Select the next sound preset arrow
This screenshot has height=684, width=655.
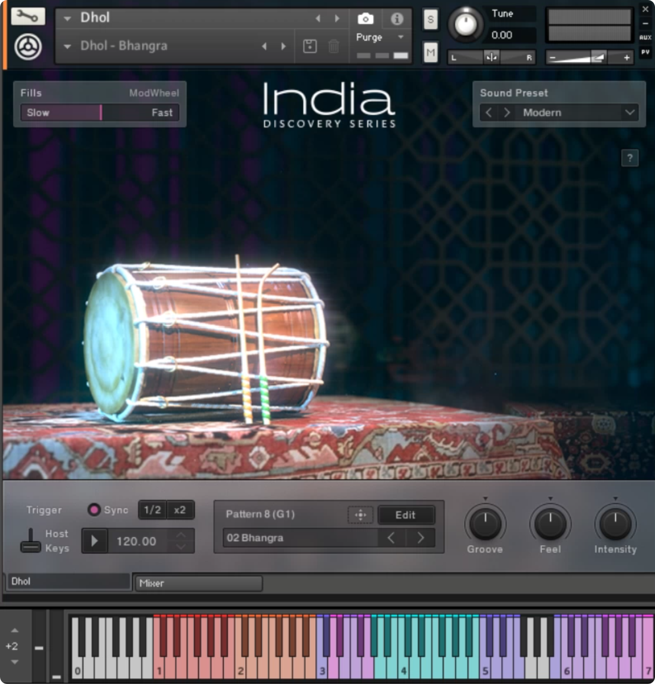click(x=506, y=113)
